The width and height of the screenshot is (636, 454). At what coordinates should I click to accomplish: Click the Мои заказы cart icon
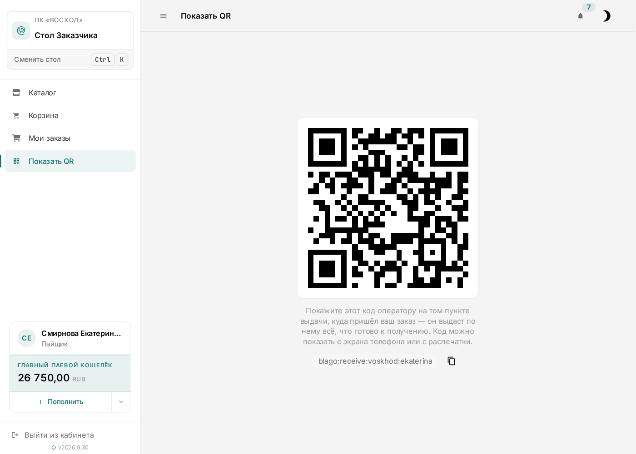pos(16,138)
